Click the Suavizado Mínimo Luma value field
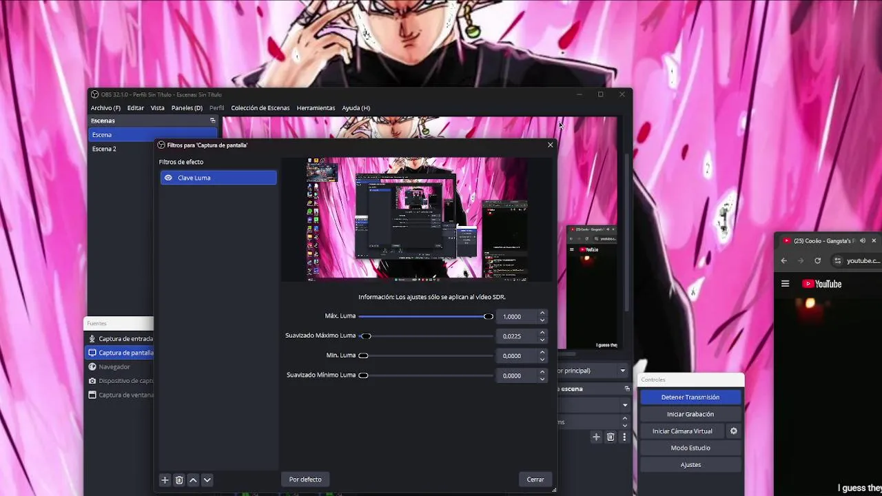Screen dimensions: 882x496 click(517, 376)
